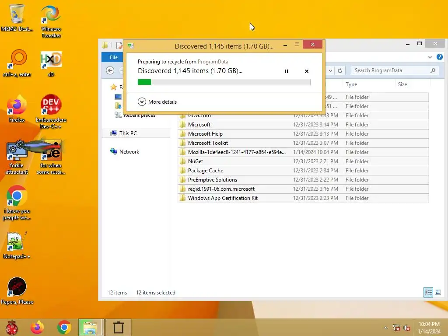Click the search magnifier icon
Screen dimensions: 448x336
pyautogui.click(x=433, y=70)
